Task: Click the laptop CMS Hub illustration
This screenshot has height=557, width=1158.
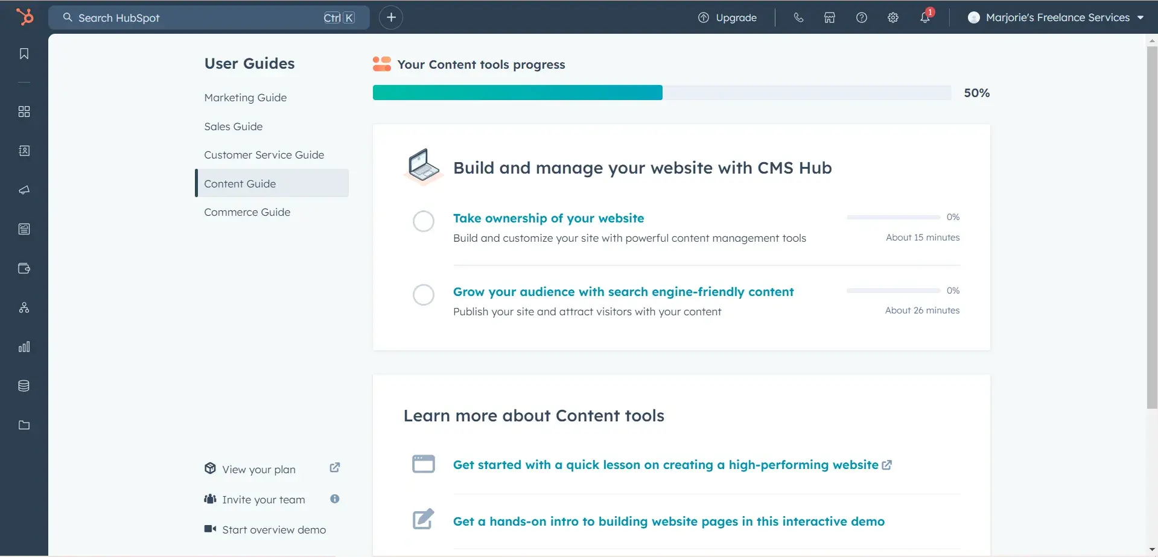Action: (x=423, y=166)
